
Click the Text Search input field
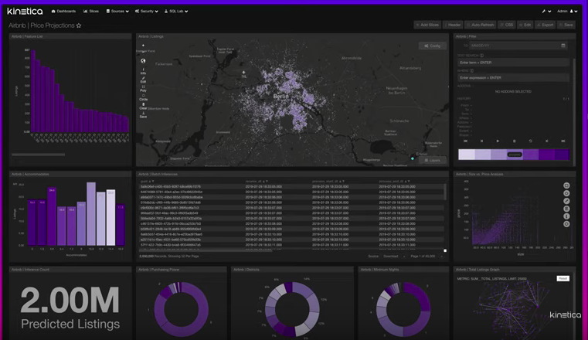point(513,62)
